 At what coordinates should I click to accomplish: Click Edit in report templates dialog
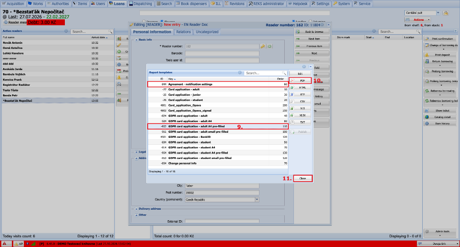[x=300, y=74]
